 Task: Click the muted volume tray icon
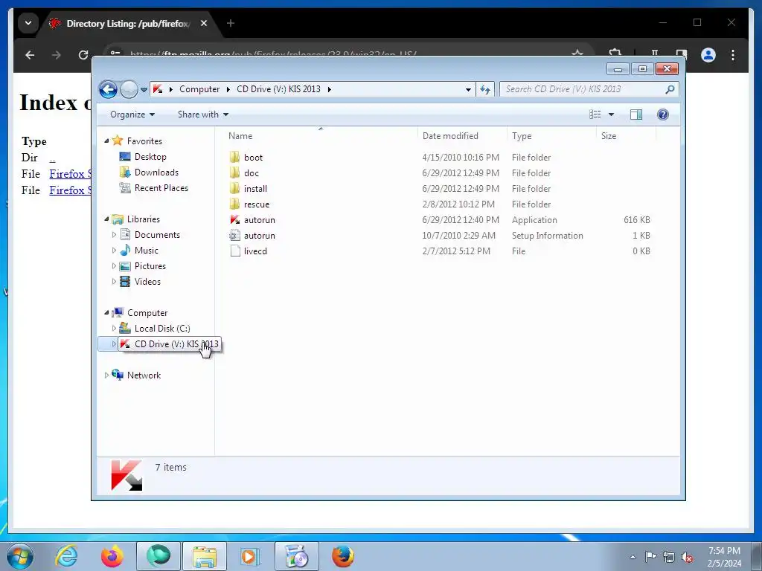coord(687,557)
